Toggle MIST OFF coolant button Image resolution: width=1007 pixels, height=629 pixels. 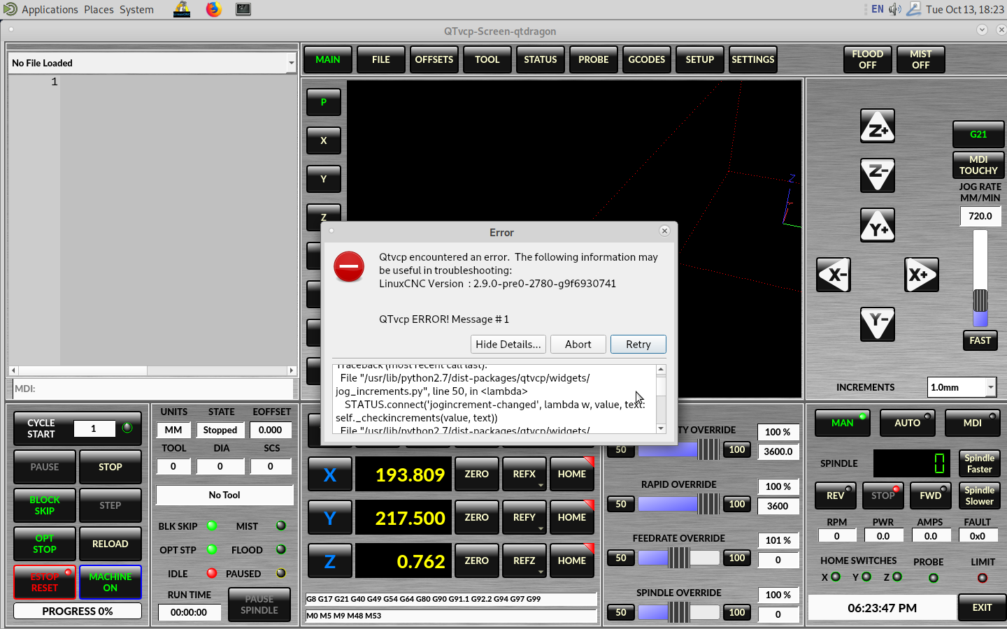pyautogui.click(x=921, y=59)
